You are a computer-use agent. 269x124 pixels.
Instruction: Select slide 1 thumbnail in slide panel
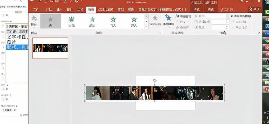(x=50, y=48)
